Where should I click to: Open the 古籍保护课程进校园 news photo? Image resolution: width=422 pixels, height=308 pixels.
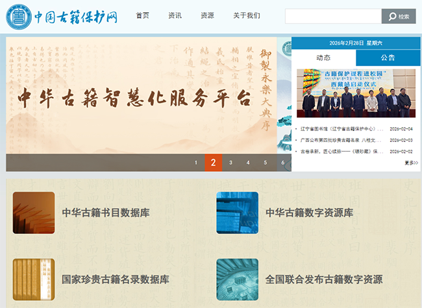(x=356, y=93)
